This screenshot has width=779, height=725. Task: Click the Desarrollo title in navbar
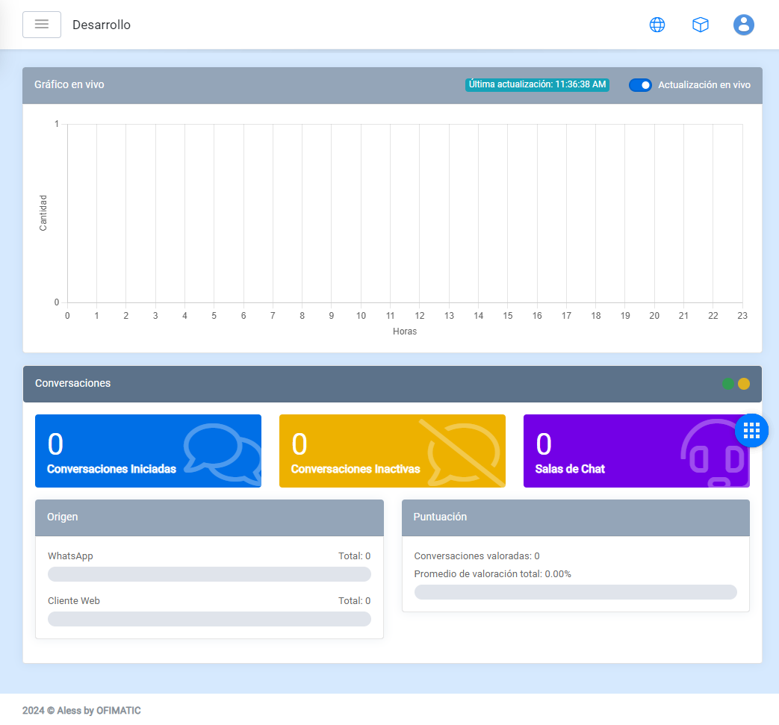click(102, 25)
